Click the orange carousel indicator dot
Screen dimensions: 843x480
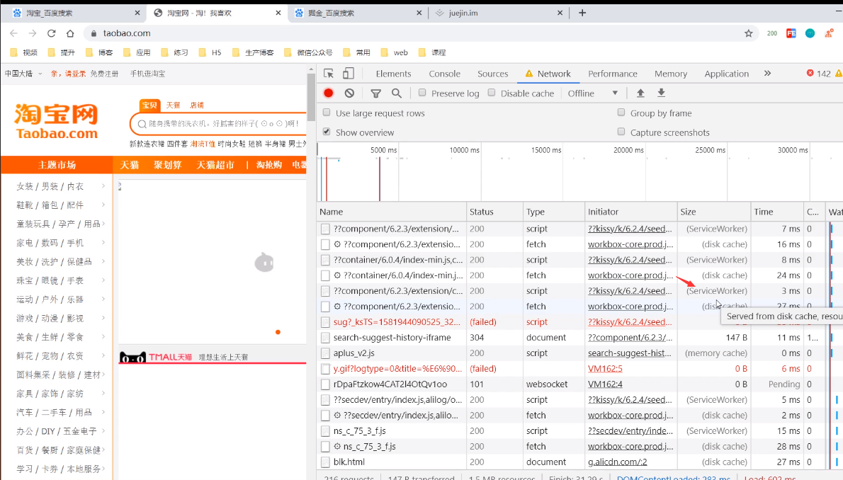click(x=278, y=332)
